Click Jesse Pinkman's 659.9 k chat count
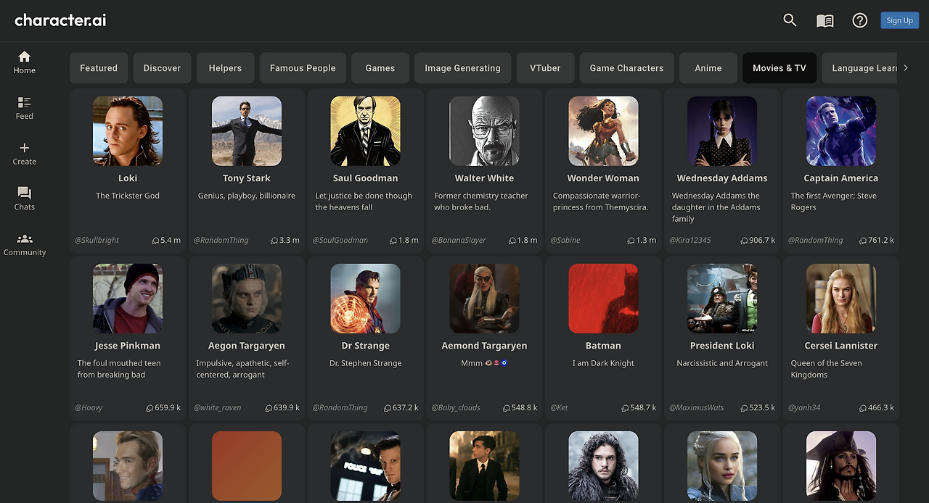Image resolution: width=929 pixels, height=503 pixels. click(164, 407)
